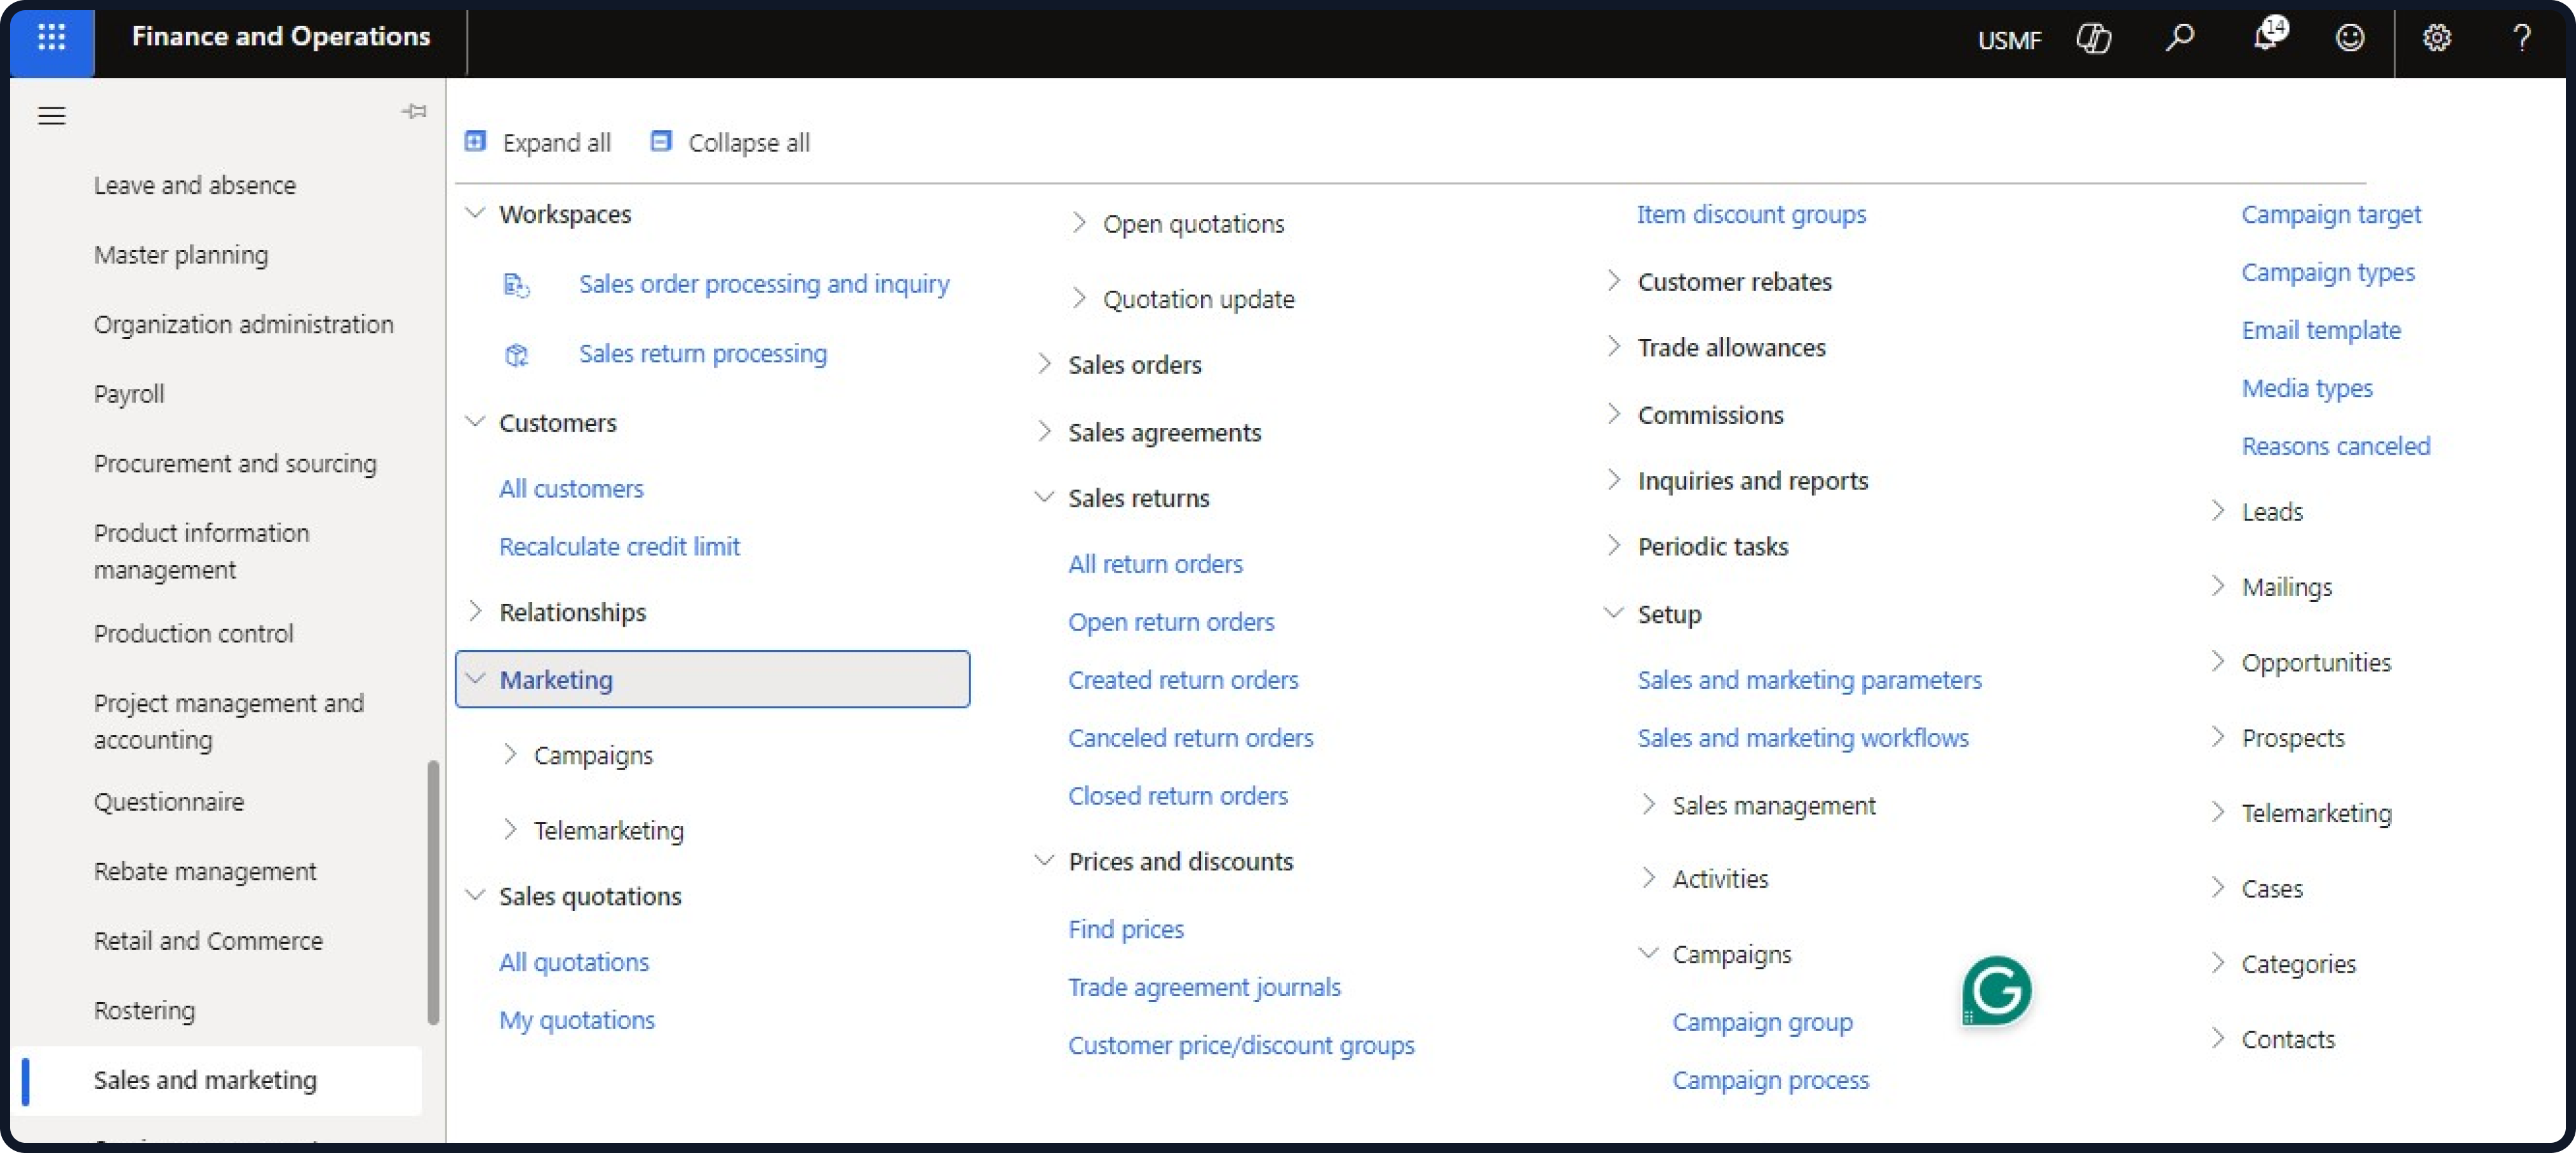This screenshot has width=2576, height=1153.
Task: Expand Inquiries and reports
Action: [x=1613, y=480]
